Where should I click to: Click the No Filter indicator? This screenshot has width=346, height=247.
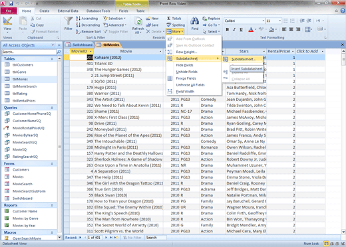tap(132, 238)
